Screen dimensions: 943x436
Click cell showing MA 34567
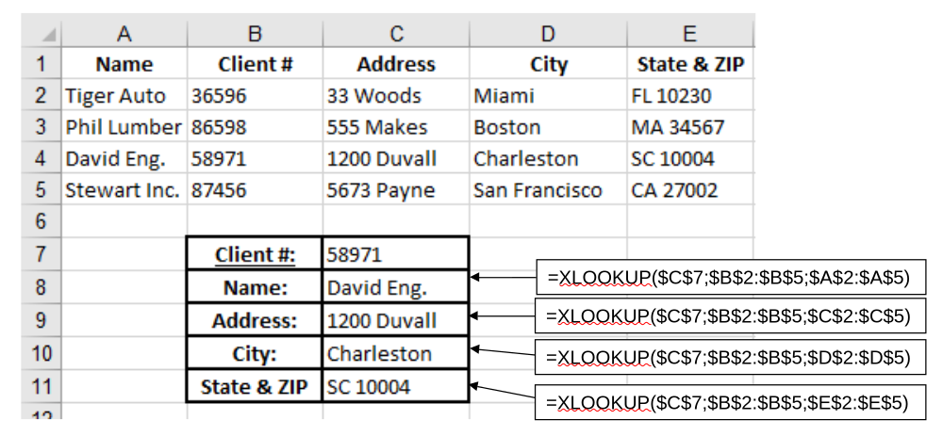coord(690,127)
